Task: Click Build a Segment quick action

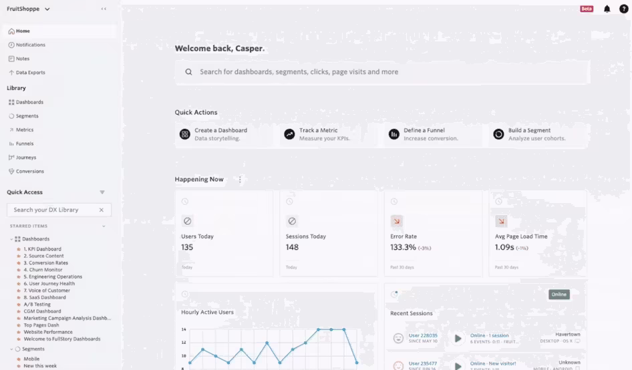Action: (x=539, y=134)
